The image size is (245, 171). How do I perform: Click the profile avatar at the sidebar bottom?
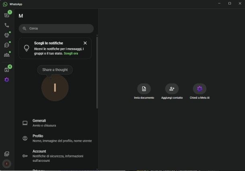(7, 164)
